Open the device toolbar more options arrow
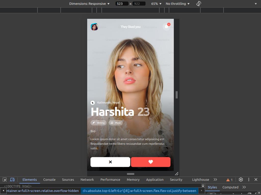261x195 pixels. [x=256, y=4]
